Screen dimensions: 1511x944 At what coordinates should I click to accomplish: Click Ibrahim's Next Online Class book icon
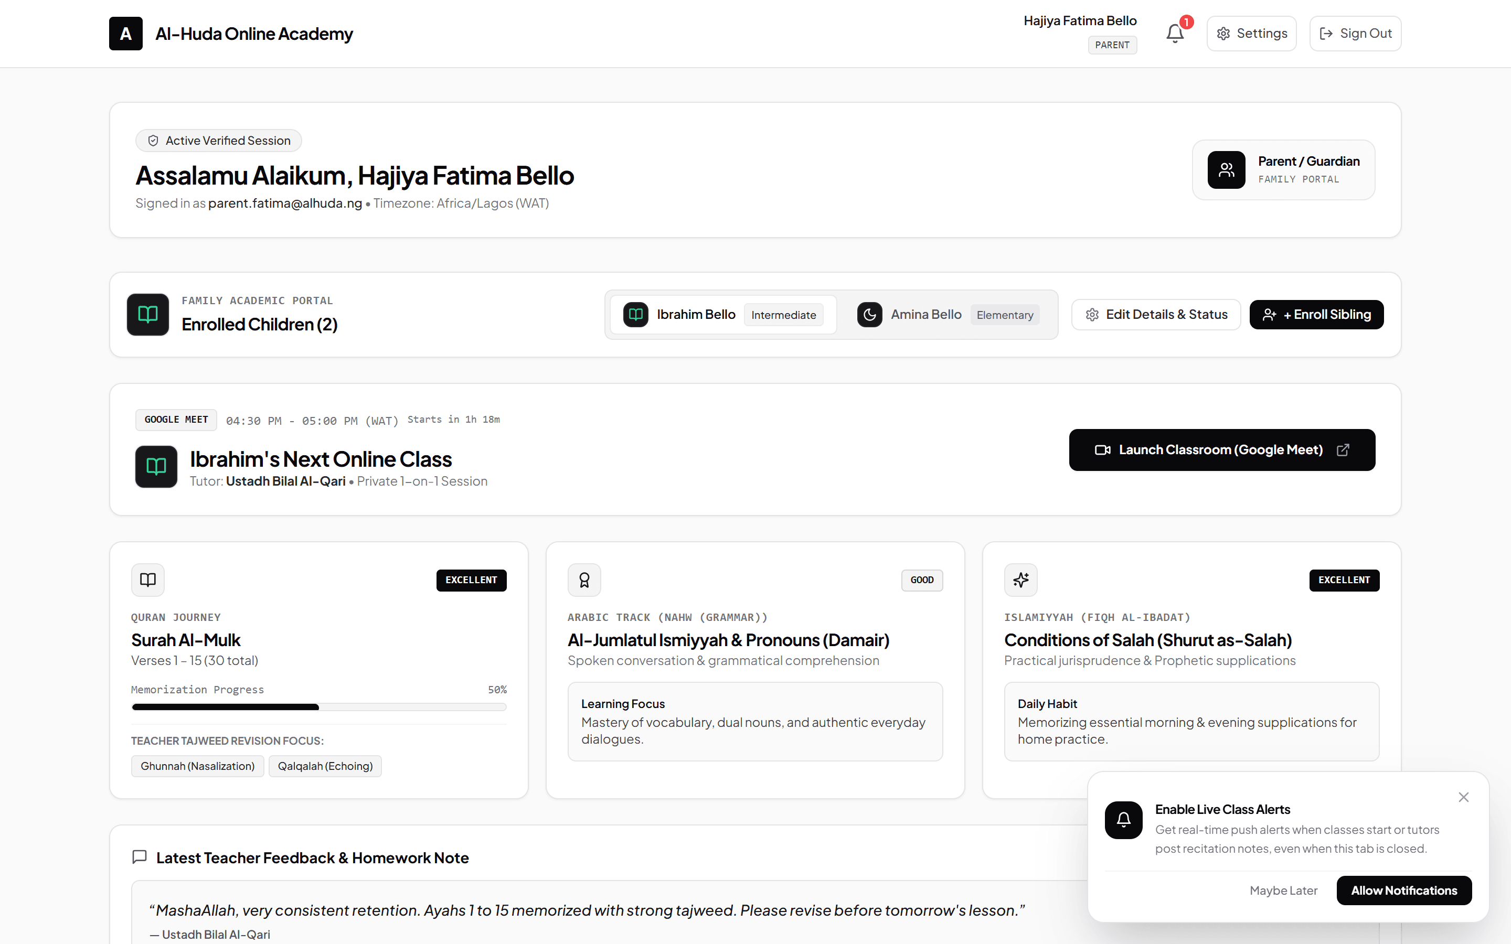(x=156, y=466)
